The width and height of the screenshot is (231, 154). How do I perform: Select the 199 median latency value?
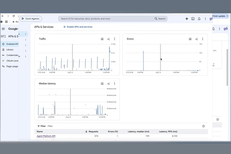pyautogui.click(x=147, y=136)
